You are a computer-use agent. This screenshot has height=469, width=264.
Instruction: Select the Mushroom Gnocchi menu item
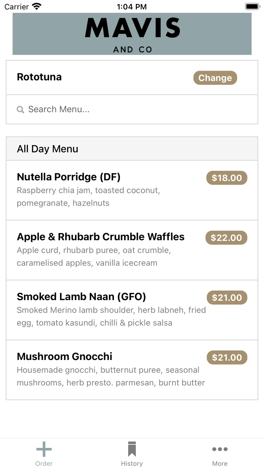[x=64, y=357]
